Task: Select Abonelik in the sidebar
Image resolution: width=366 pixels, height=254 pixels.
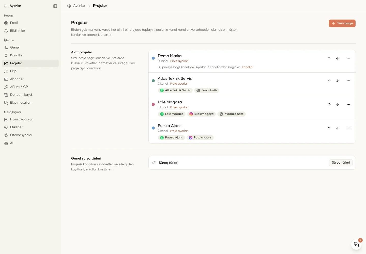Action: [x=30, y=79]
